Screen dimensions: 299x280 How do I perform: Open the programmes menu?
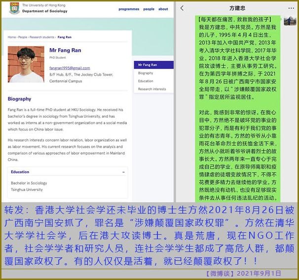coord(129,9)
